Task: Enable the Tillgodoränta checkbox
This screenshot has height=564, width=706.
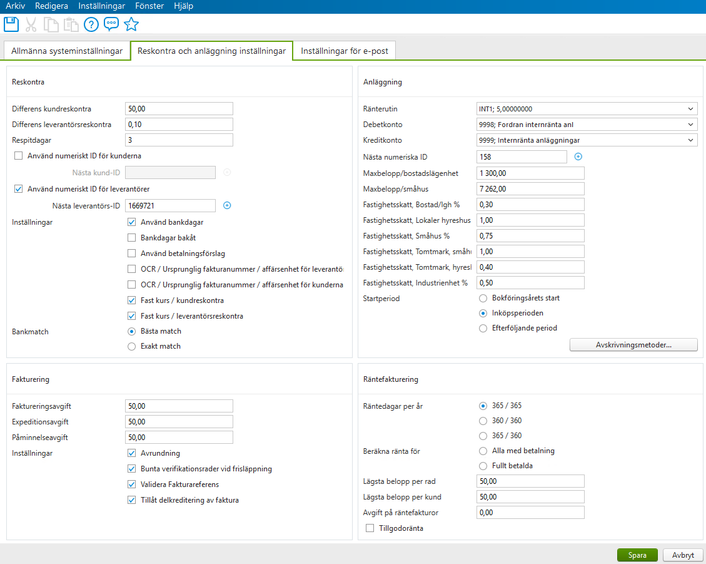Action: [370, 528]
